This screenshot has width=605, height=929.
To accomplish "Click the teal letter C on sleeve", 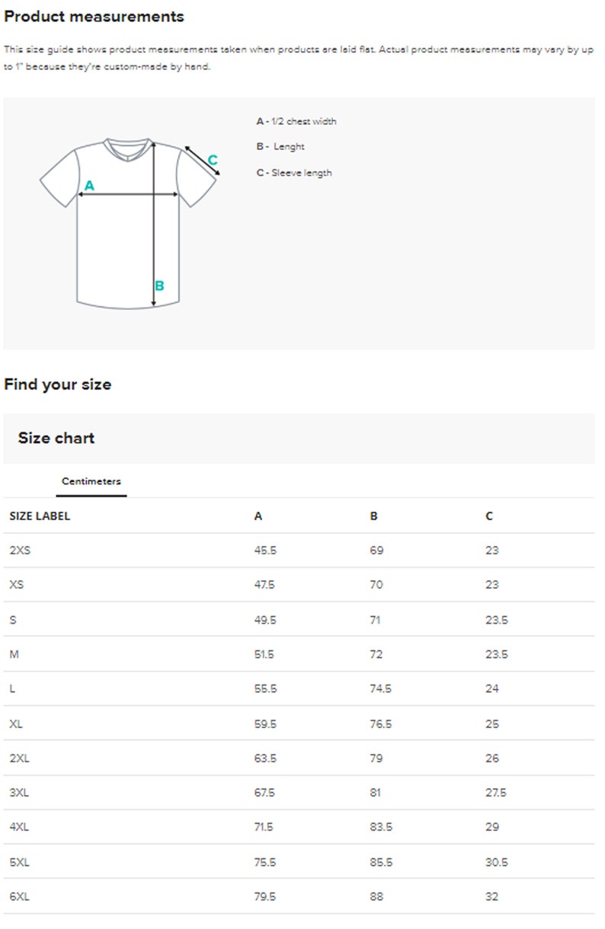I will coord(213,160).
